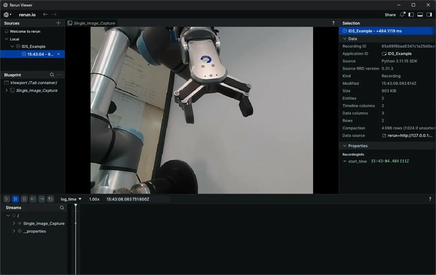Open the Rerun menu icon top-left
Image resolution: width=436 pixels, height=275 pixels.
coord(7,15)
